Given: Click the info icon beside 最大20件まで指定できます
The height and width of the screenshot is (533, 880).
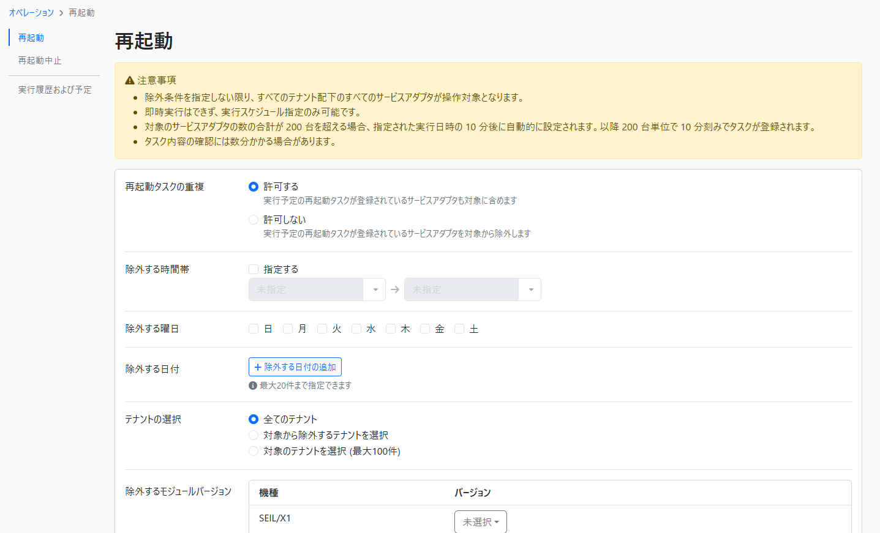Looking at the screenshot, I should (x=253, y=386).
